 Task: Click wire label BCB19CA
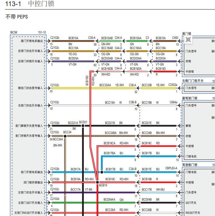[x=109, y=143]
